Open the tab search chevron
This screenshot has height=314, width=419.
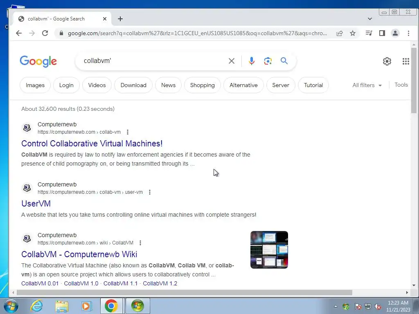click(x=370, y=19)
